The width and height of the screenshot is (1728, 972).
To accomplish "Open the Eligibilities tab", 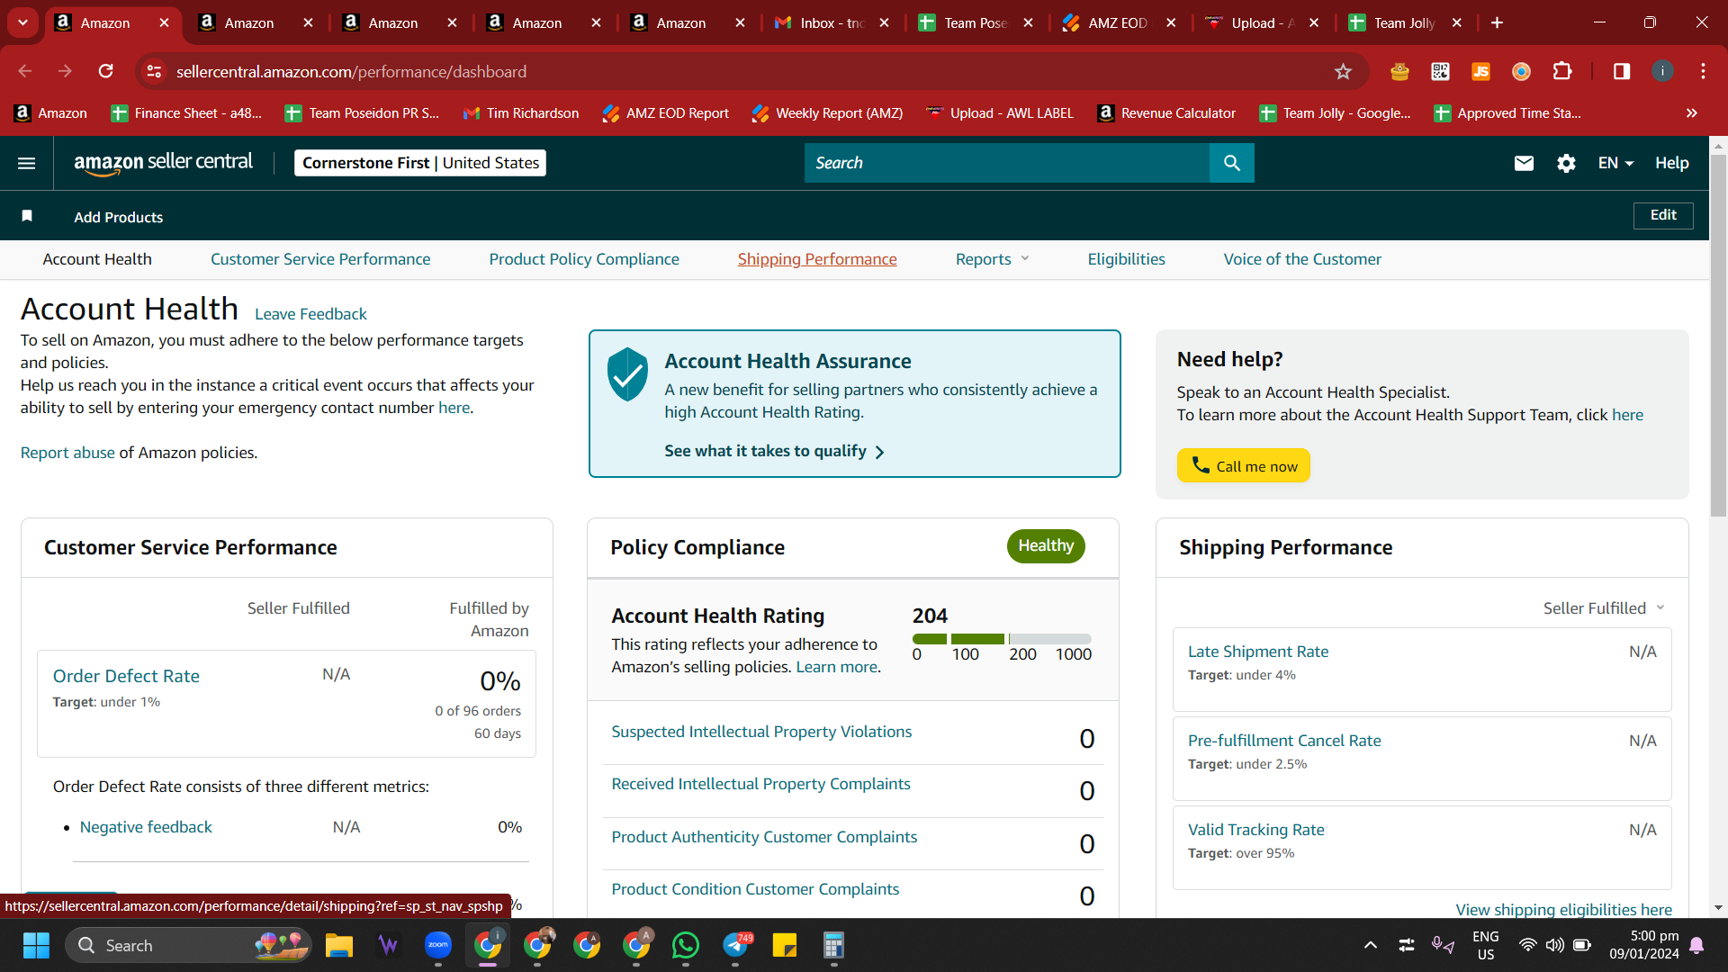I will pos(1126,259).
